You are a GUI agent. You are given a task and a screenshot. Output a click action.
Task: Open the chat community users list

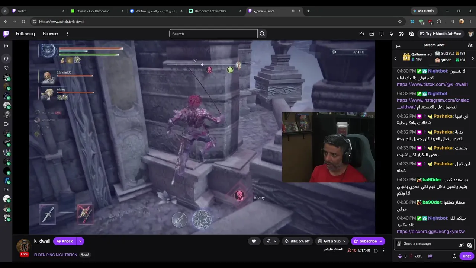[470, 45]
